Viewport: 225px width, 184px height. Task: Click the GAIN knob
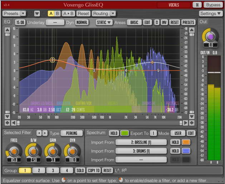point(53,151)
